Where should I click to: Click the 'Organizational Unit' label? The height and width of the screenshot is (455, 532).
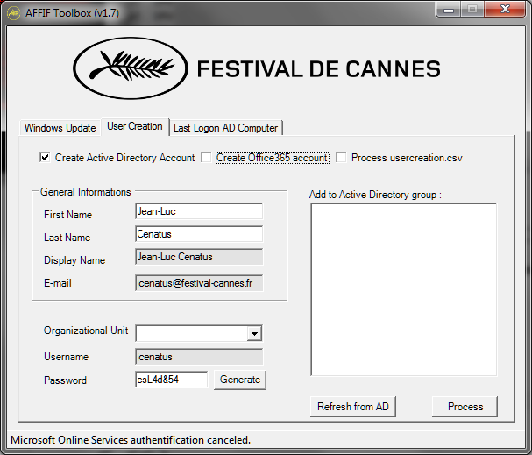(x=86, y=331)
